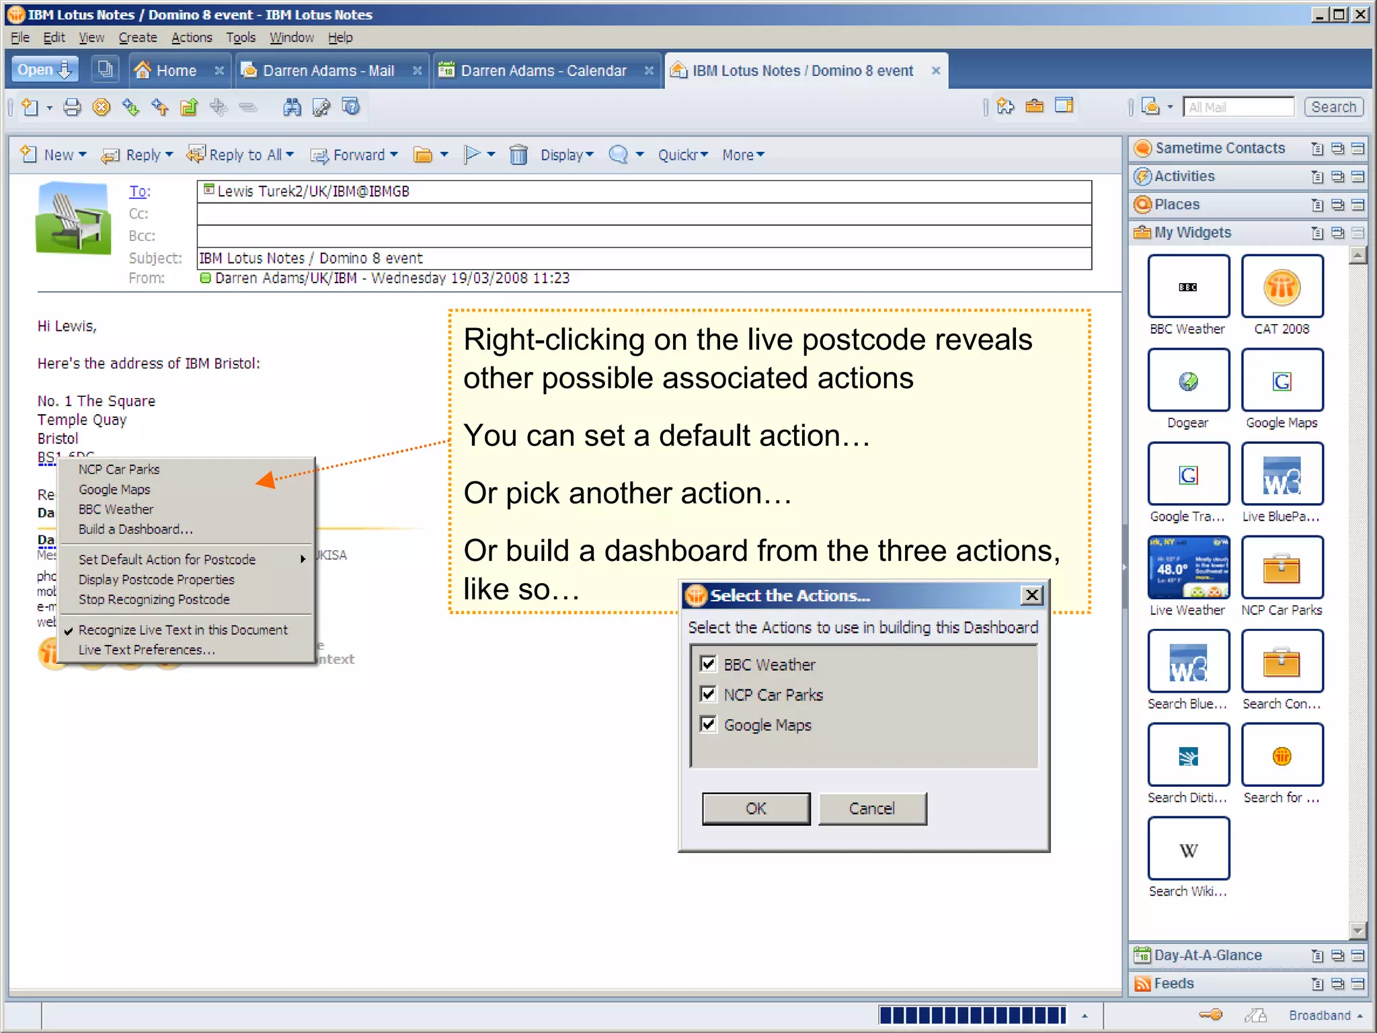Viewport: 1377px width, 1033px height.
Task: Open the More dropdown menu
Action: [743, 155]
